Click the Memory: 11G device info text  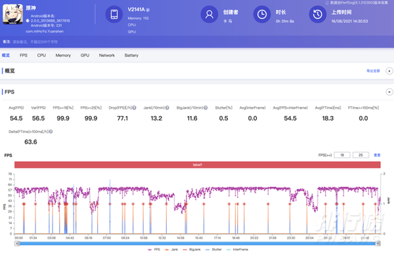click(x=138, y=18)
